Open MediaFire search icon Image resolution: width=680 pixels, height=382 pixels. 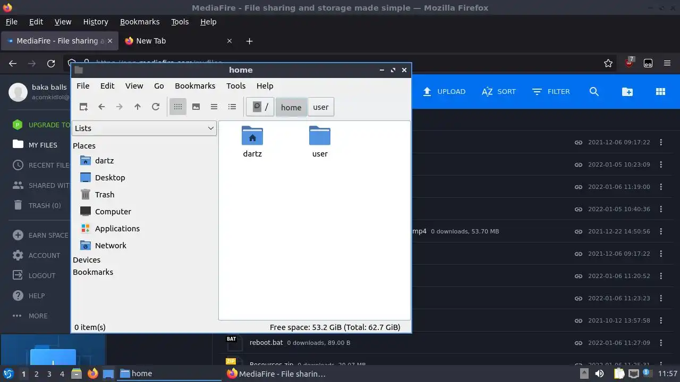coord(594,91)
